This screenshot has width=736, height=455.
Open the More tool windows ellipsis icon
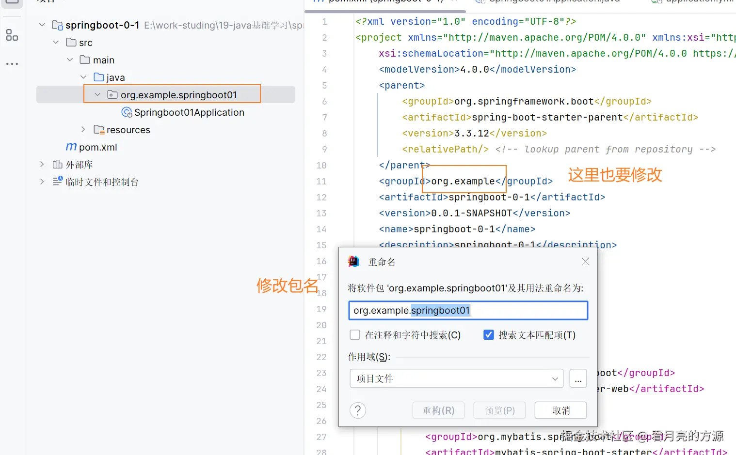pos(12,64)
